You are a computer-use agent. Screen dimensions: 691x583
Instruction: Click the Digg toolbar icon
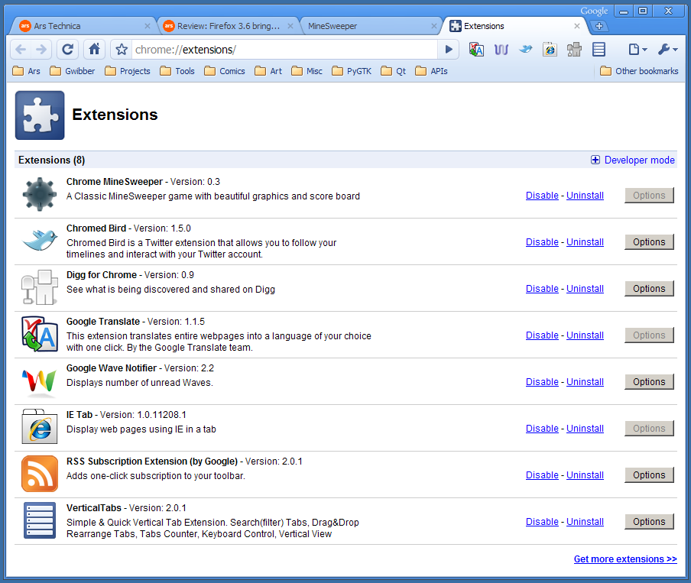coord(575,50)
